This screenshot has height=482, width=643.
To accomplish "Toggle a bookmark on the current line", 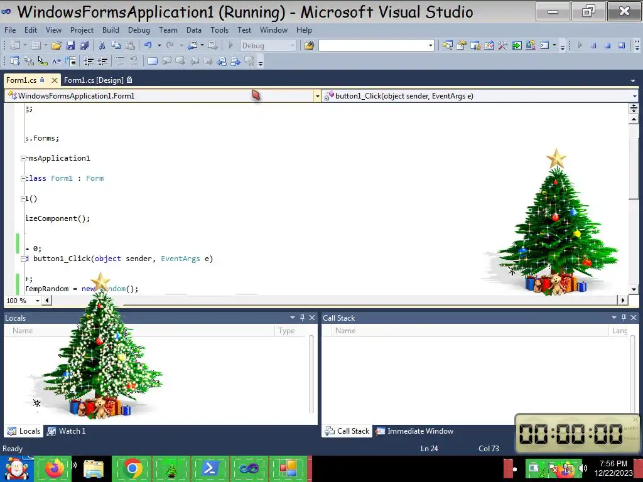I will pos(152,61).
